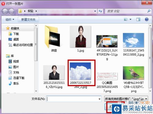Open the 所有支持的图片格式 file type dropdown
Image resolution: width=153 pixels, height=114 pixels.
pyautogui.click(x=126, y=99)
